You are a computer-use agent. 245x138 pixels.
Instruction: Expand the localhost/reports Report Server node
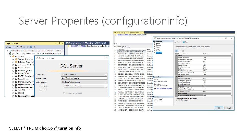(7, 51)
